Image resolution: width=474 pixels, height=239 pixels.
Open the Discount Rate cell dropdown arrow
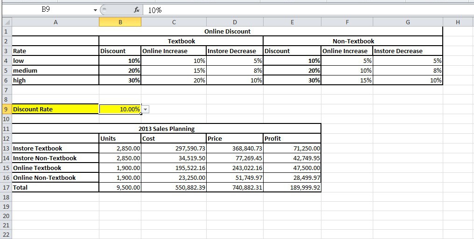[x=146, y=109]
